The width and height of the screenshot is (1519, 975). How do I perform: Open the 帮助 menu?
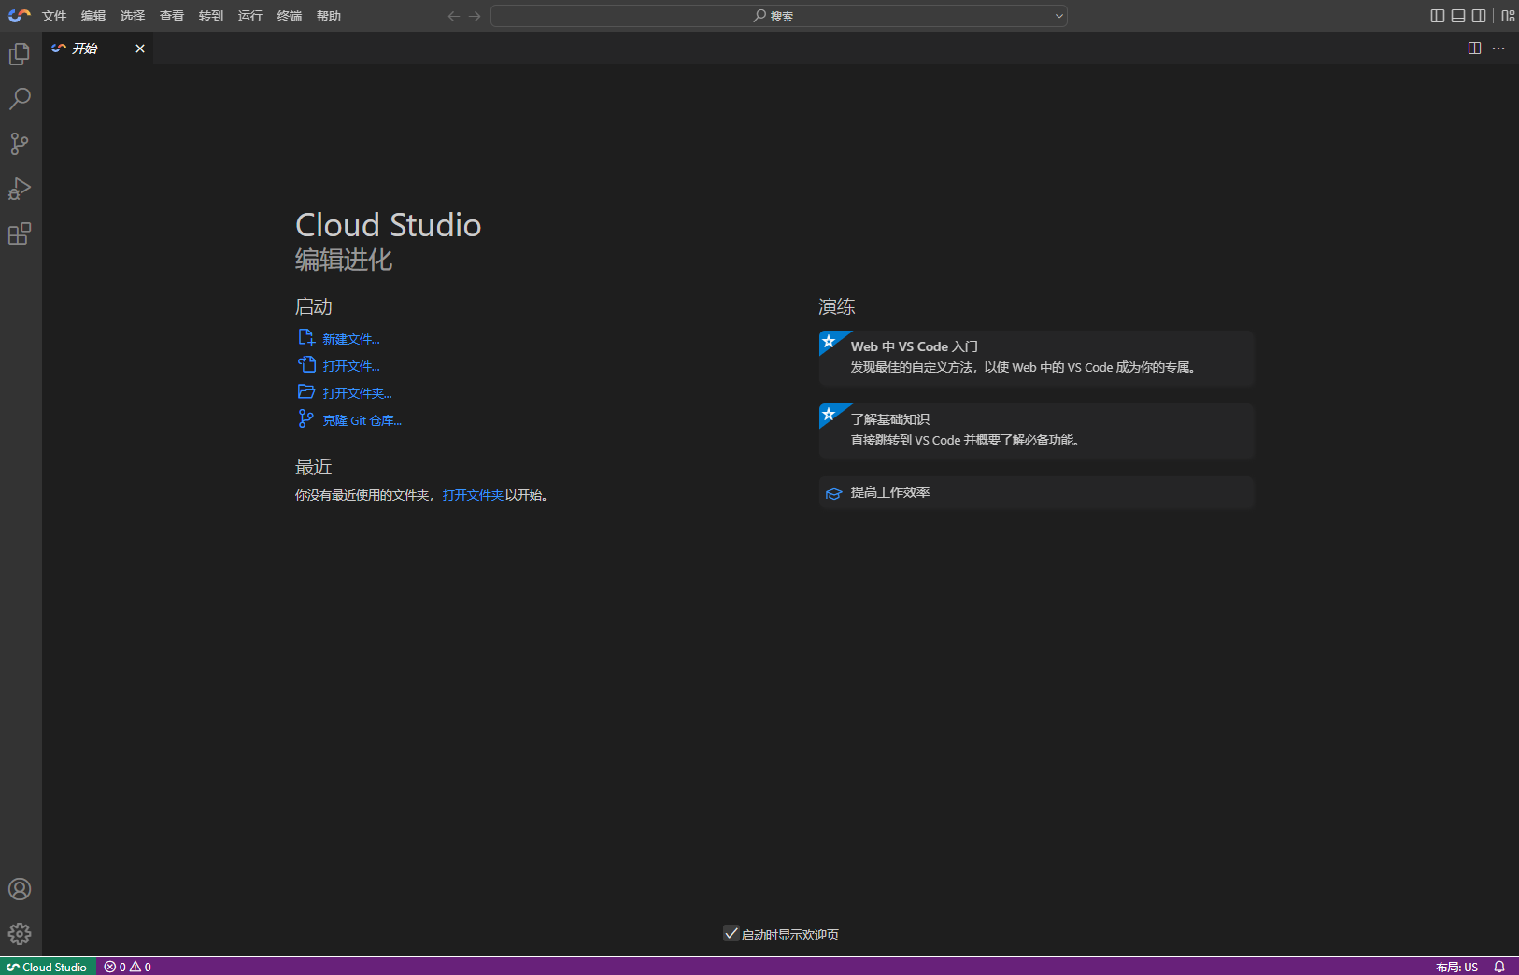pyautogui.click(x=329, y=16)
